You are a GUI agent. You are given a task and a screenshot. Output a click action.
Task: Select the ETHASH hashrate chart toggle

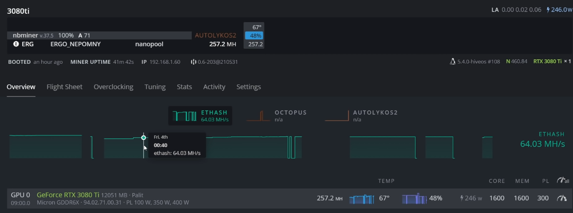[x=202, y=116]
